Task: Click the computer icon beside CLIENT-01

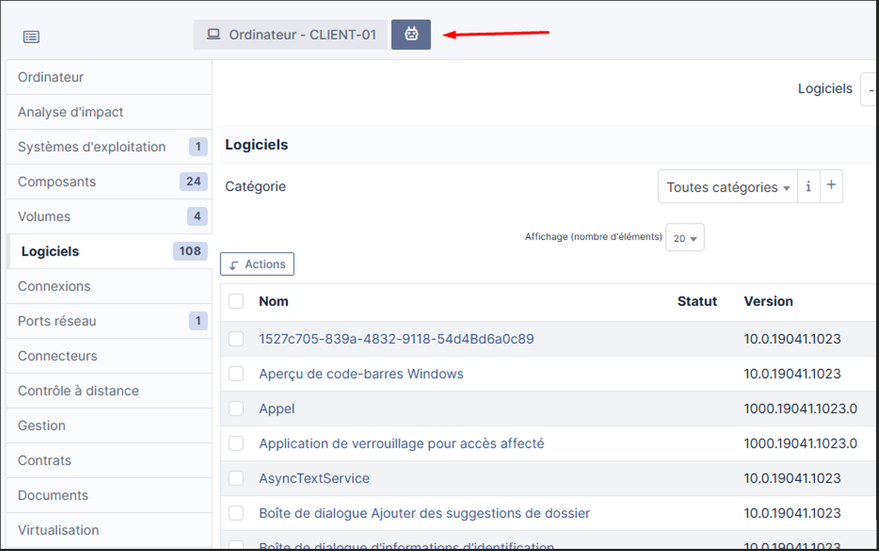Action: [x=212, y=34]
